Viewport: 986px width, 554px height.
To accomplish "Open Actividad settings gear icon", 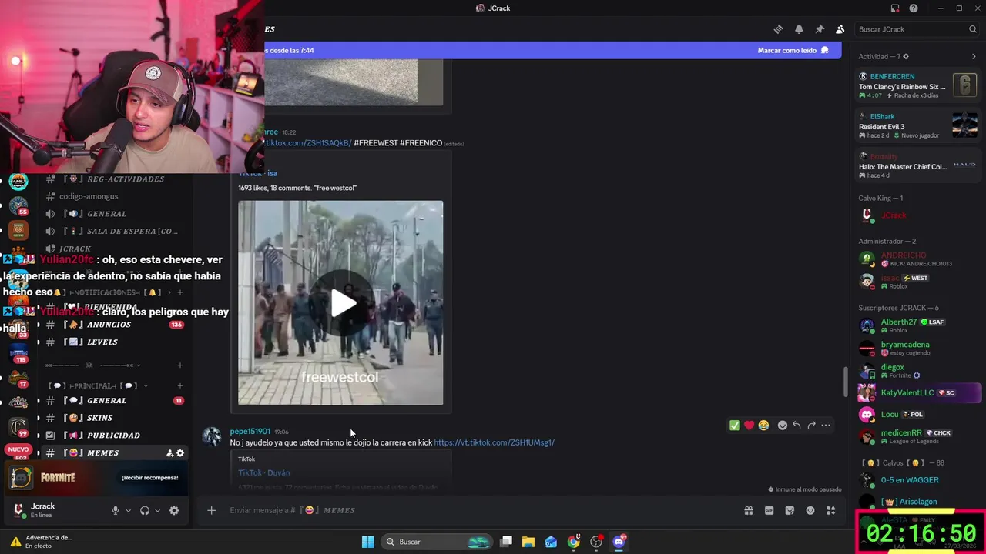I will [x=905, y=57].
